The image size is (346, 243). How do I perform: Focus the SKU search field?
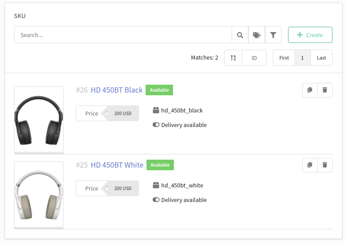[123, 35]
